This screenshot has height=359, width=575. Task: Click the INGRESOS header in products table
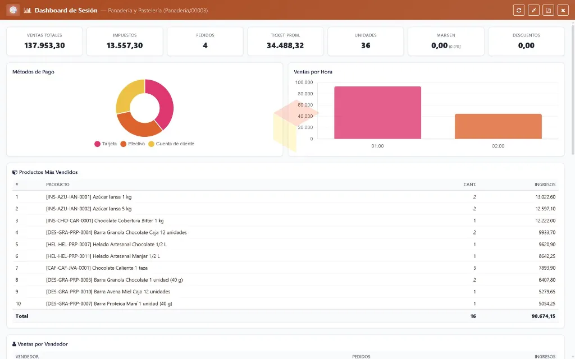pyautogui.click(x=545, y=185)
